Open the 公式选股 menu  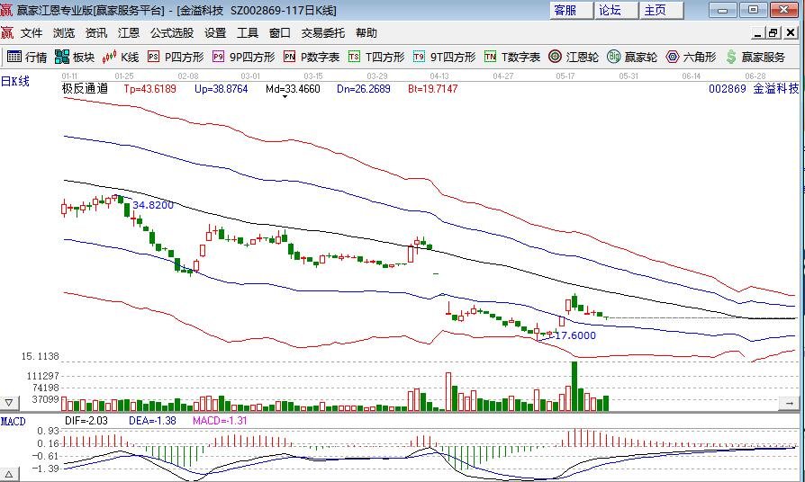[172, 32]
